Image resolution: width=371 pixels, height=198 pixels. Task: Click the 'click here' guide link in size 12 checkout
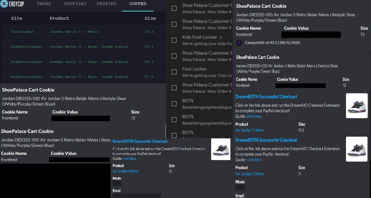129,159
